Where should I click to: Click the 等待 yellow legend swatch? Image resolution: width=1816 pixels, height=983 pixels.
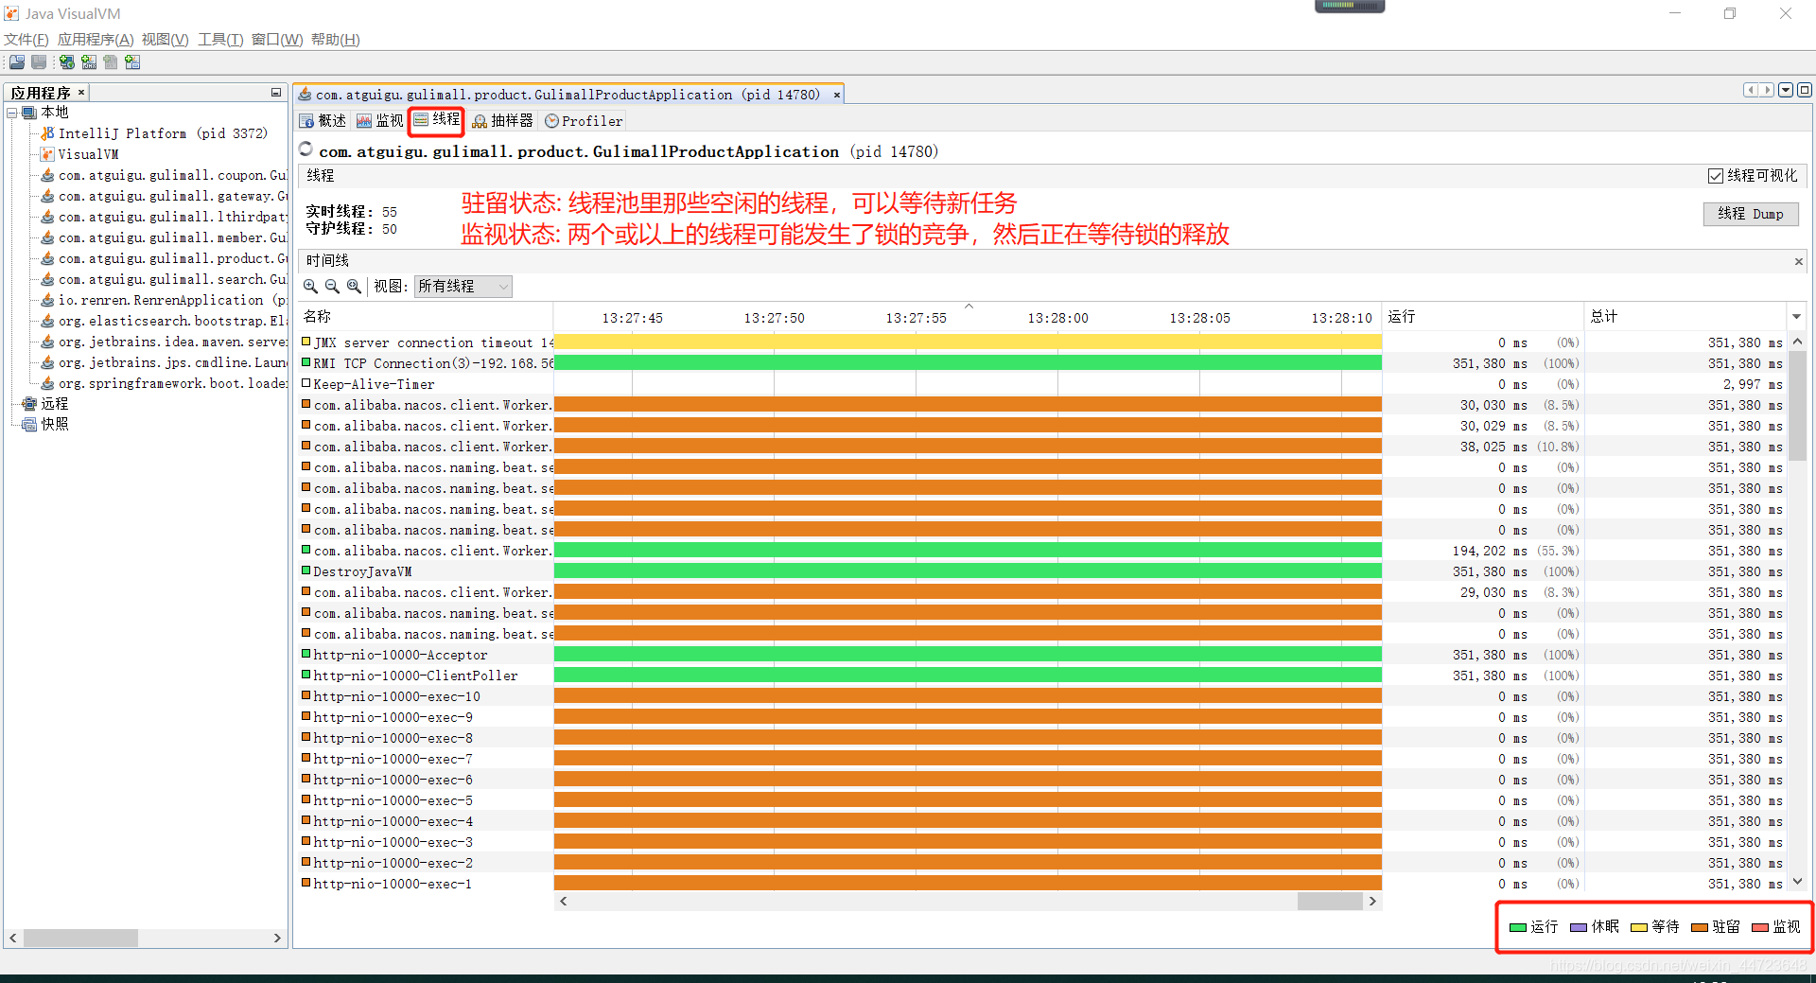(1639, 927)
